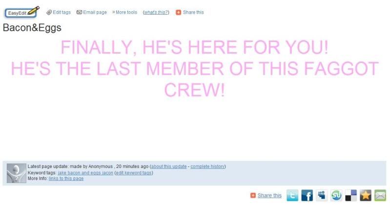View the complete history link
Image resolution: width=390 pixels, height=207 pixels.
click(x=207, y=166)
